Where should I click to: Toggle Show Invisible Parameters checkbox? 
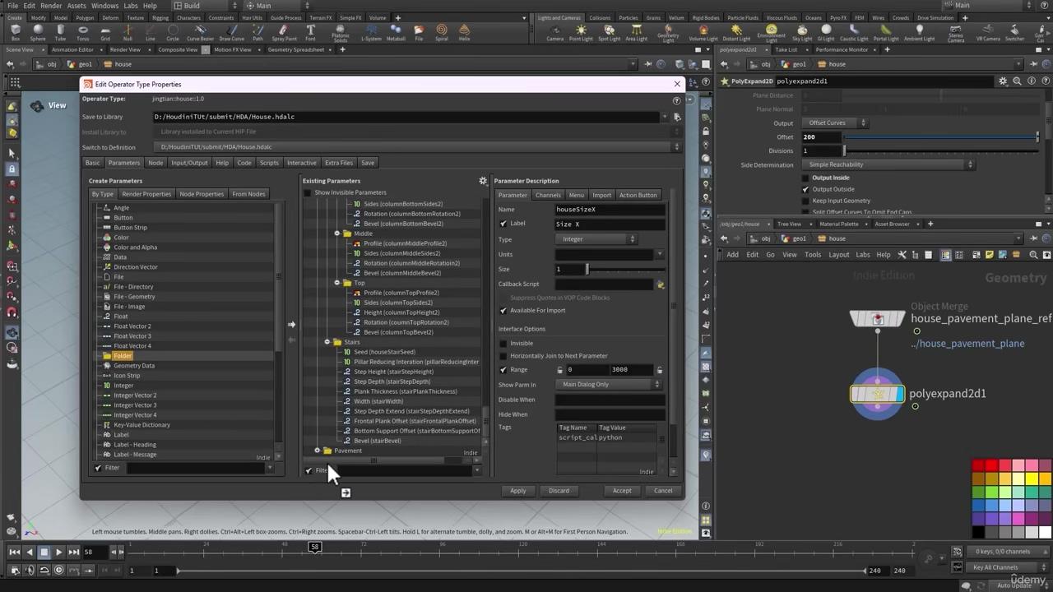tap(308, 192)
